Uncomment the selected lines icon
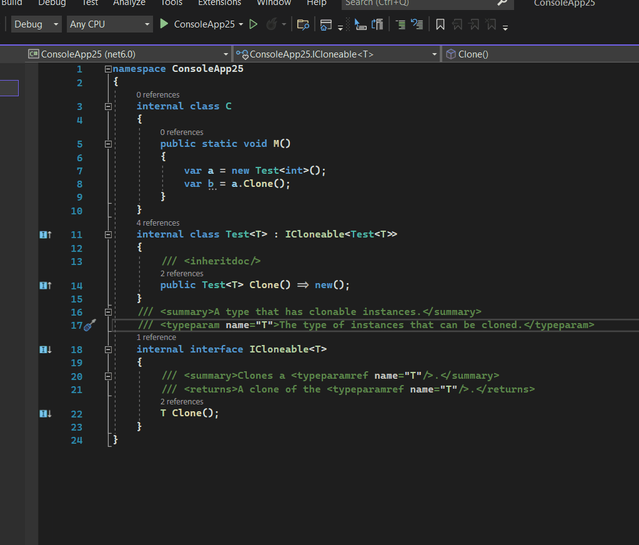Viewport: 639px width, 545px height. tap(417, 24)
